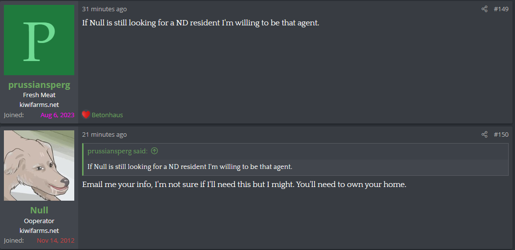Screen dimensions: 515x250
Task: Click the Nov 14, 2012 join date
Action: [56, 240]
